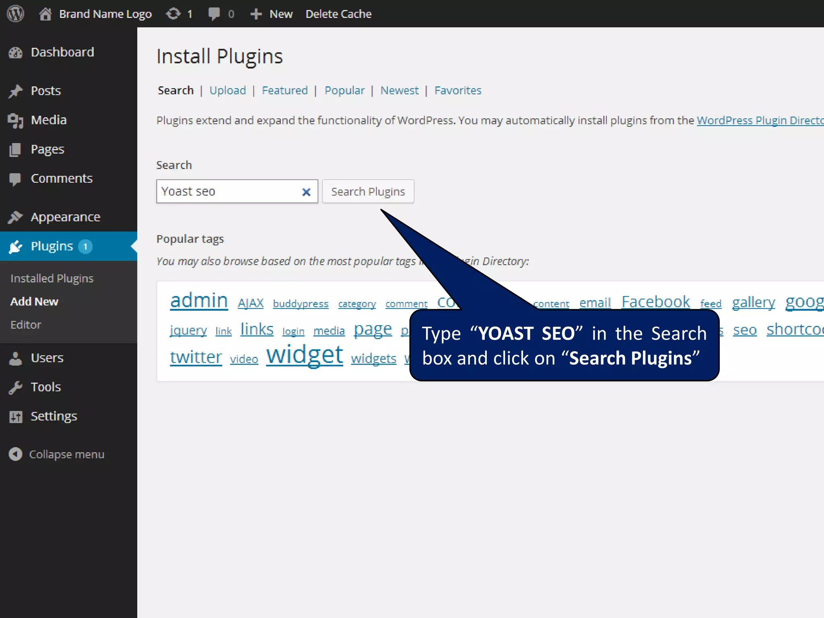Browse the category tag

coord(357,304)
